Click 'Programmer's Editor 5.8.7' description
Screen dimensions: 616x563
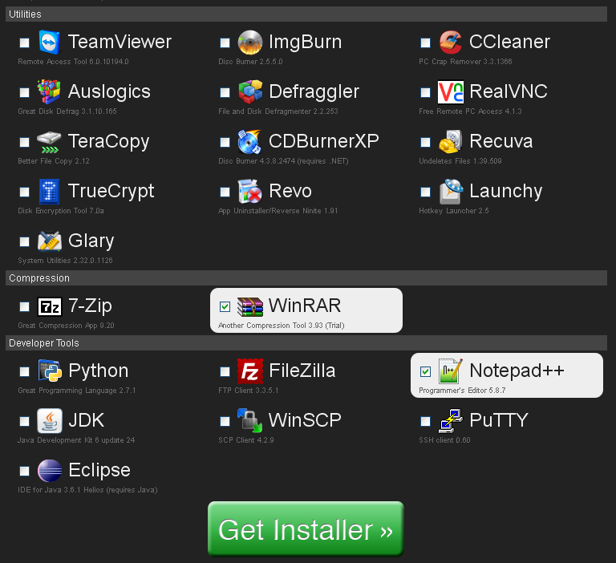462,390
